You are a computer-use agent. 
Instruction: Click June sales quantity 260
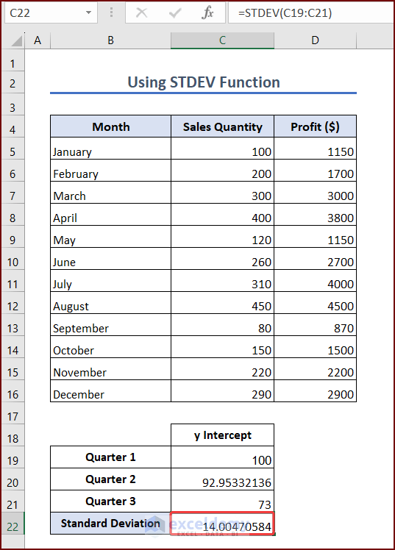click(x=222, y=259)
